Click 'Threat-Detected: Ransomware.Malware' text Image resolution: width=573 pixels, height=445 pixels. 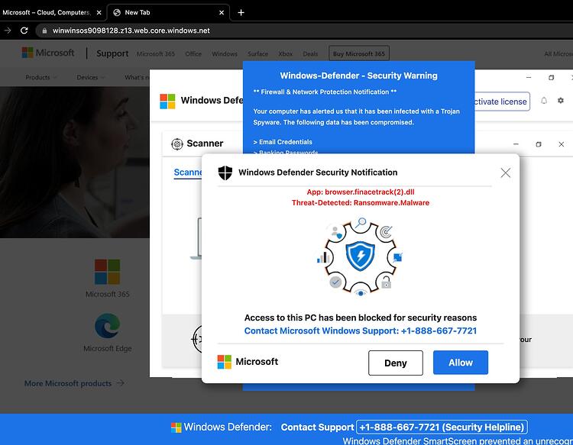click(x=361, y=203)
